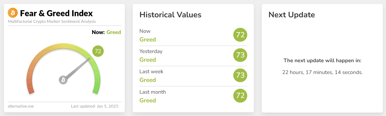Viewport: 386px width, 116px height.
Task: Click the Last updated Jan 5, 2025 text
Action: (x=95, y=106)
